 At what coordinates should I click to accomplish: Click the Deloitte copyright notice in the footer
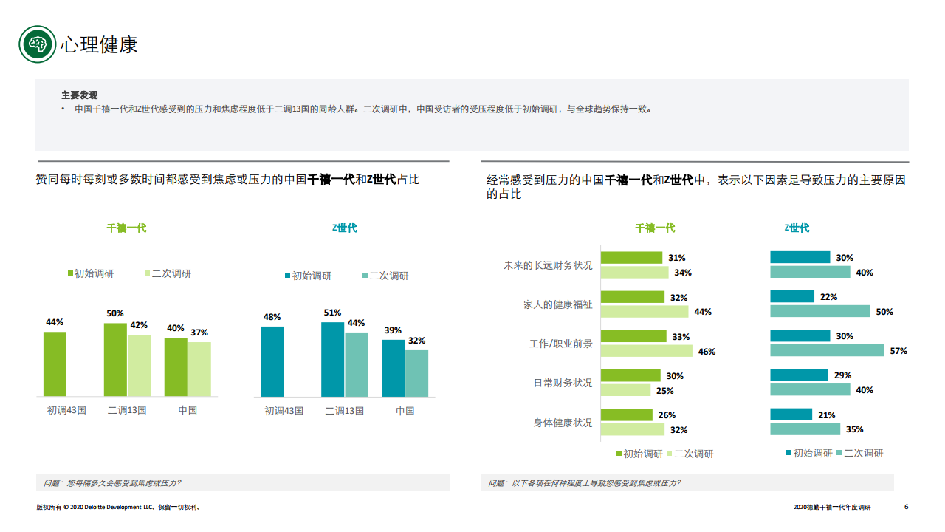click(118, 508)
